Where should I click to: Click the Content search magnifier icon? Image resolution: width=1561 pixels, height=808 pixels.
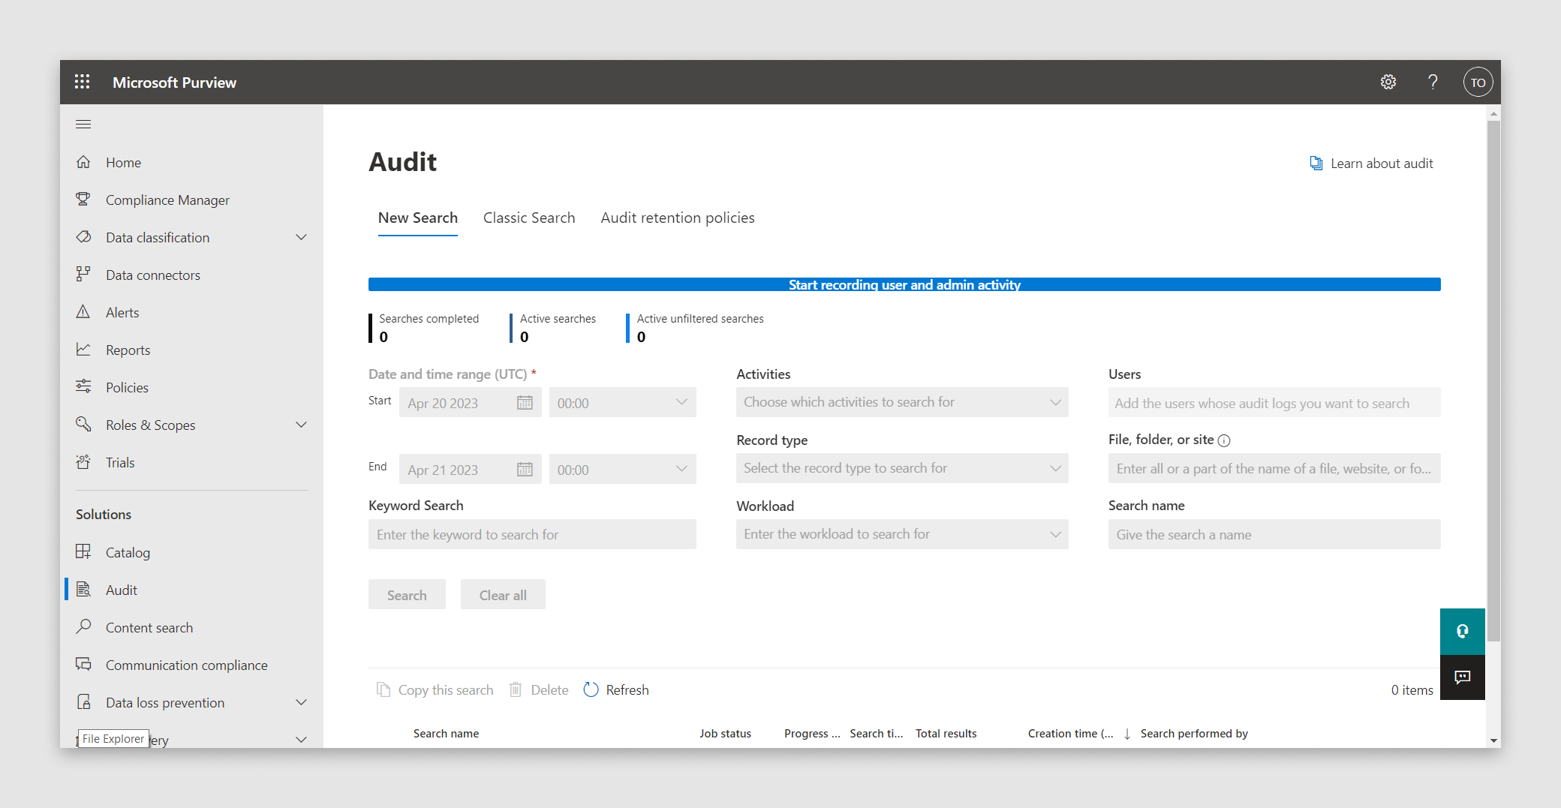point(83,627)
